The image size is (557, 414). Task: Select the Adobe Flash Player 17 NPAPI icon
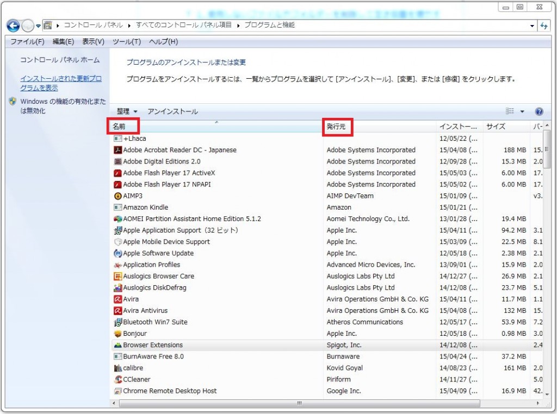point(117,185)
